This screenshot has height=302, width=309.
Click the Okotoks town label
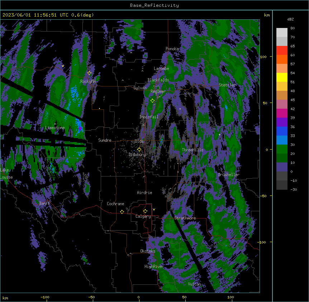coord(148,251)
